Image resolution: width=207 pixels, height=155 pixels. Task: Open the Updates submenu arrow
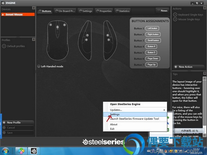coord(164,110)
